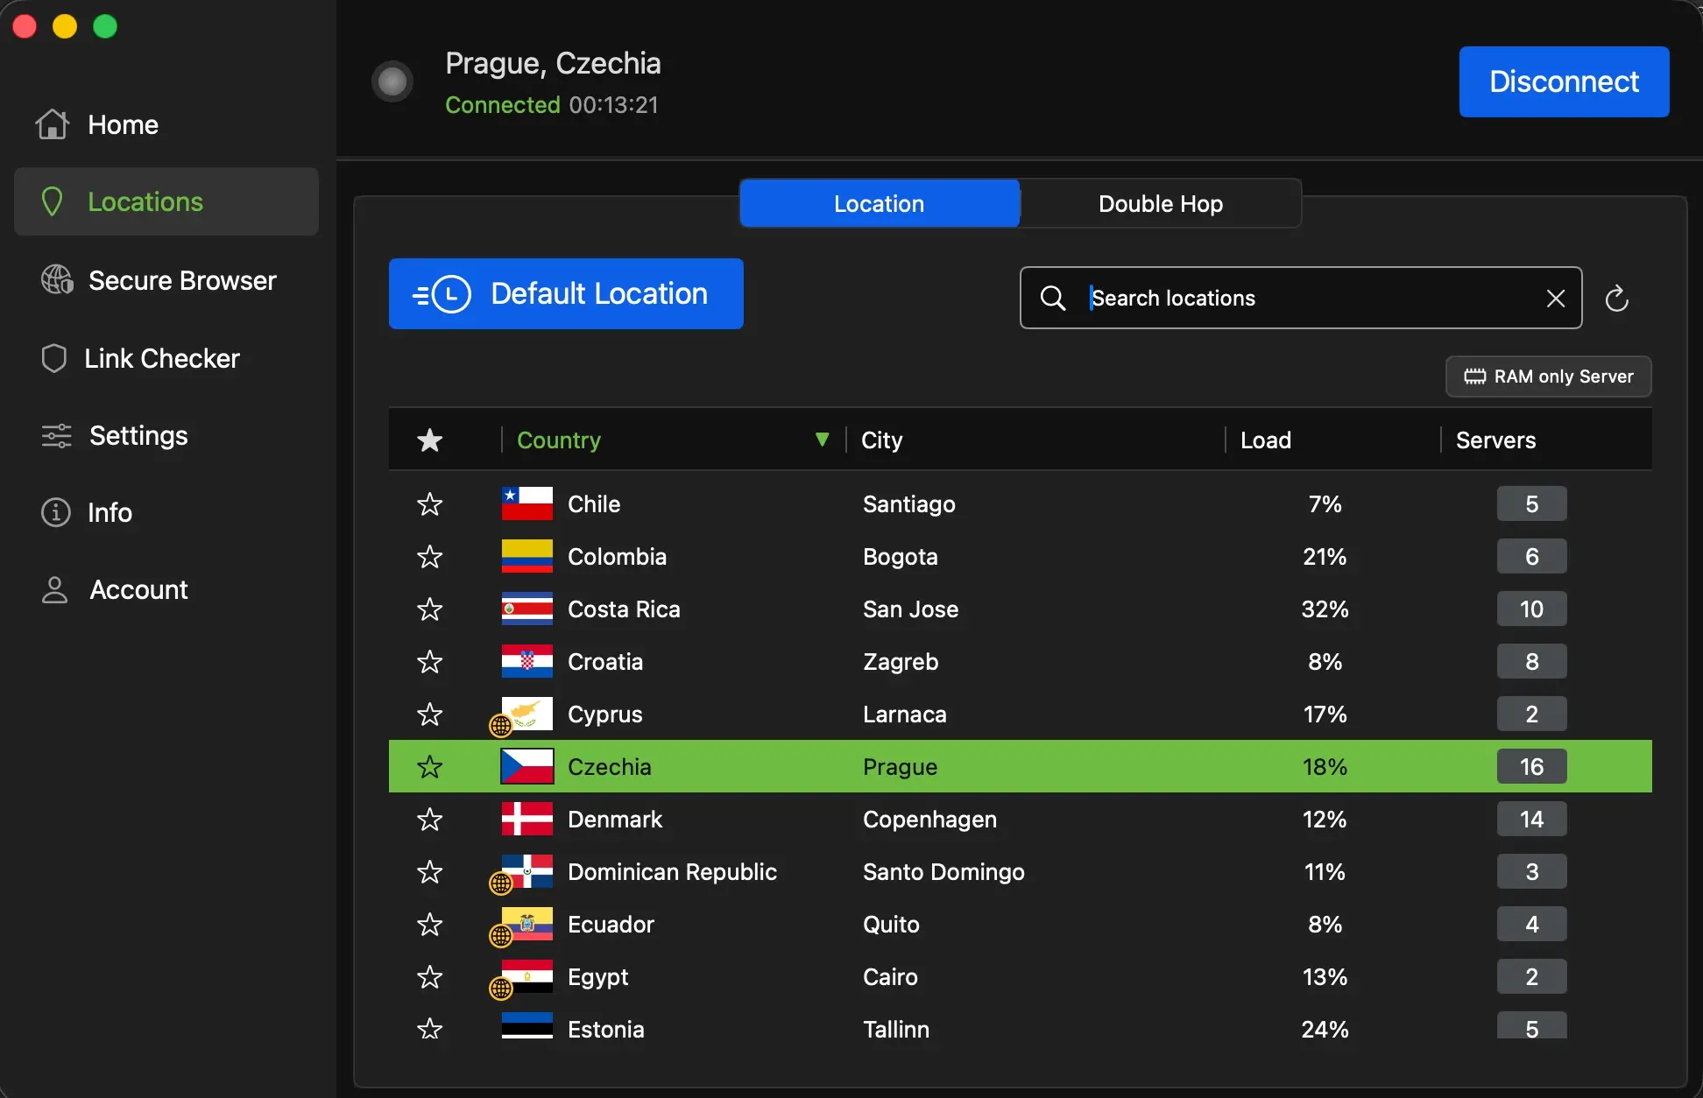Select the Location tab
The height and width of the screenshot is (1098, 1703).
[880, 203]
